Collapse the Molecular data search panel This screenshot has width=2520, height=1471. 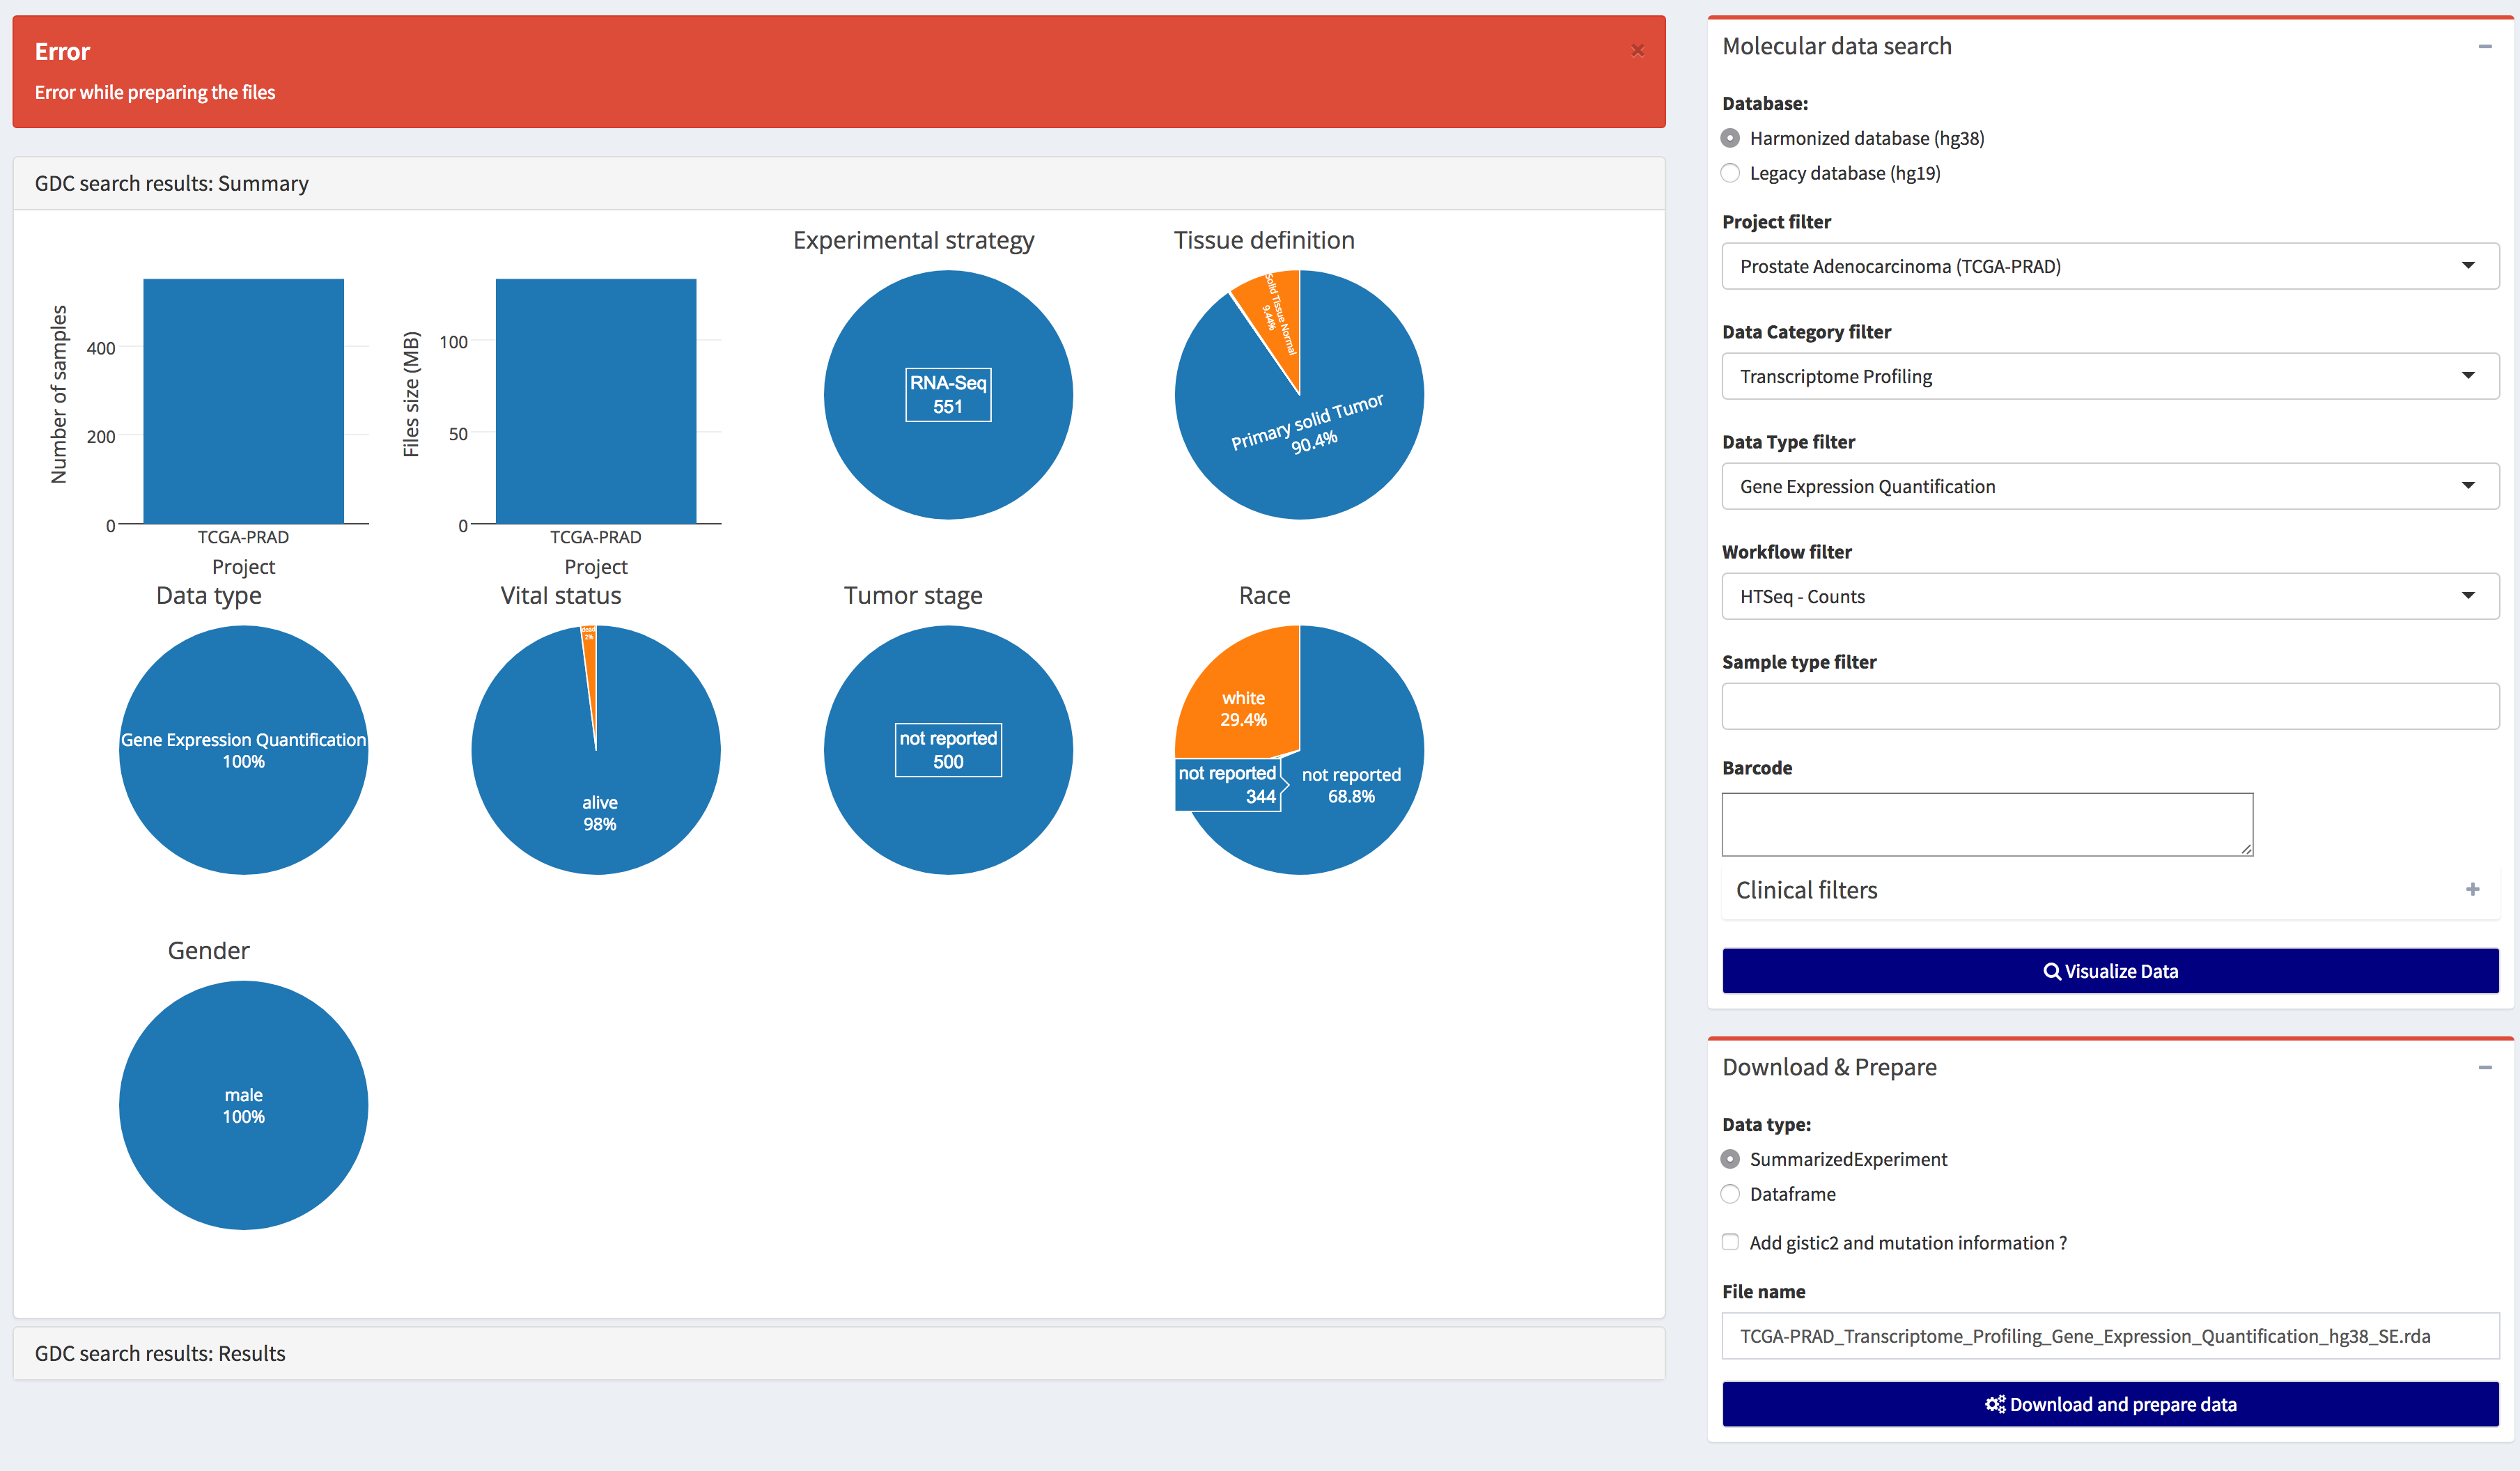(x=2487, y=46)
